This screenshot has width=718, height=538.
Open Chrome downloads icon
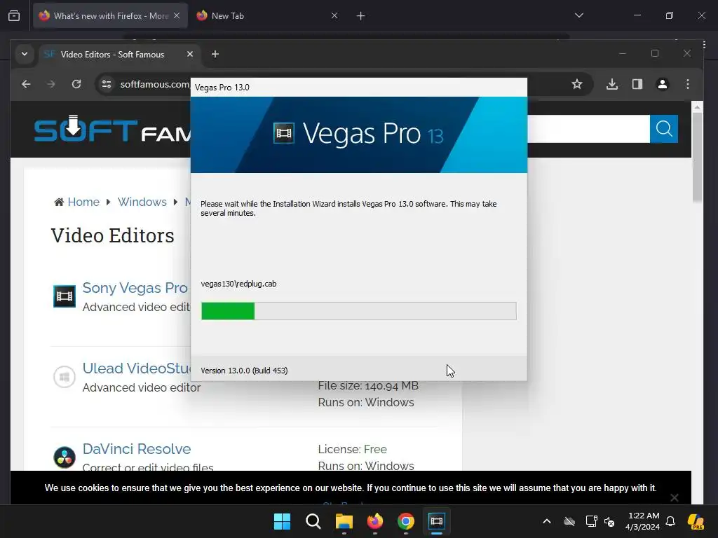tap(612, 84)
